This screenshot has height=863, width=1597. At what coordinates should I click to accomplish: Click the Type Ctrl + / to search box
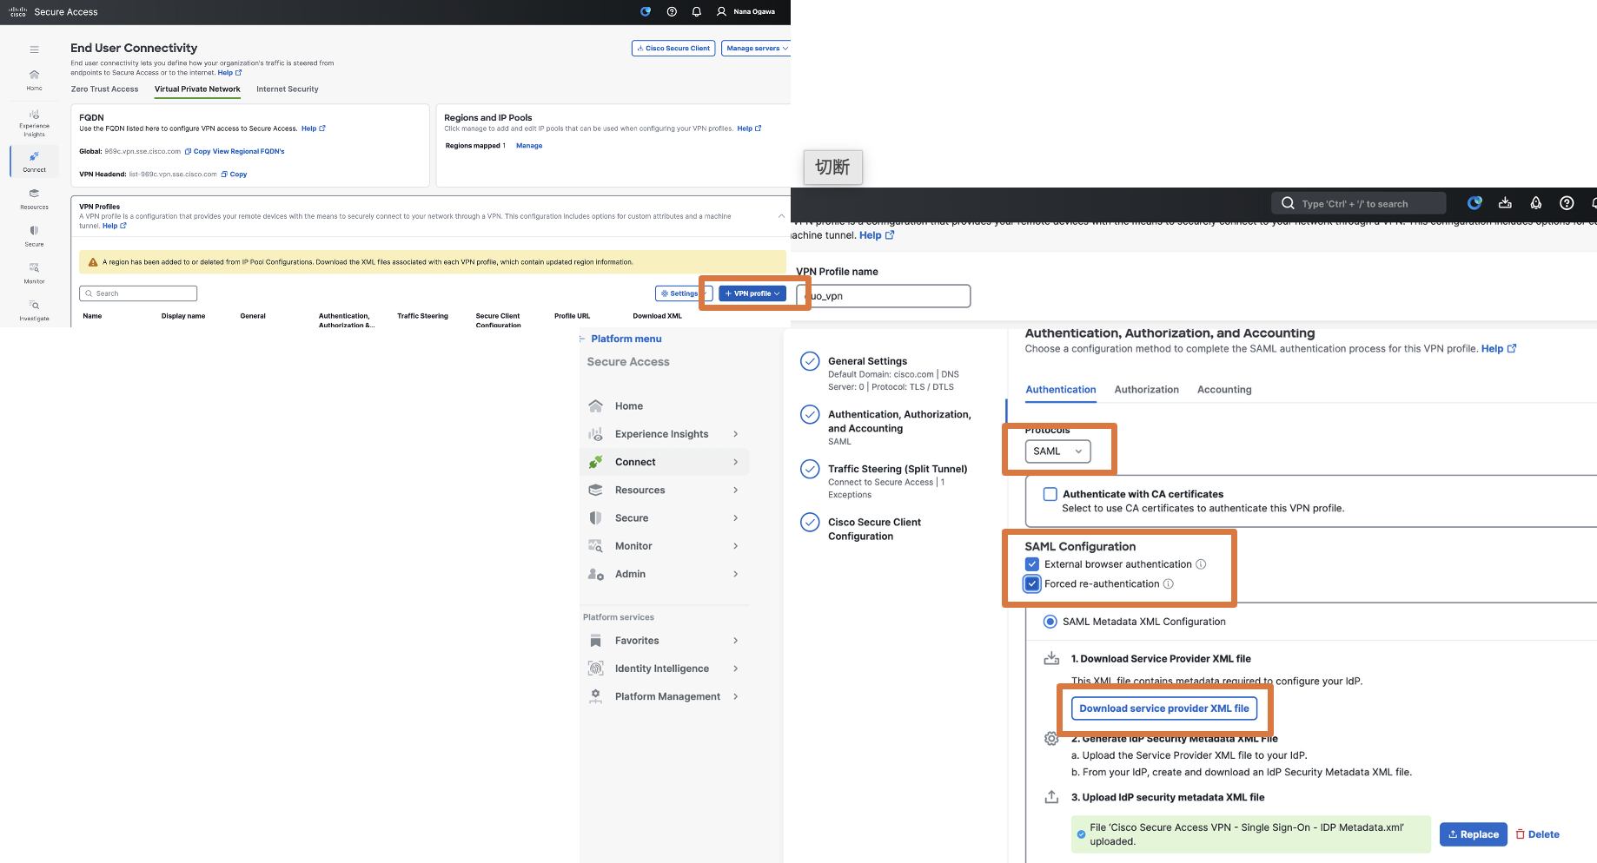coord(1359,203)
